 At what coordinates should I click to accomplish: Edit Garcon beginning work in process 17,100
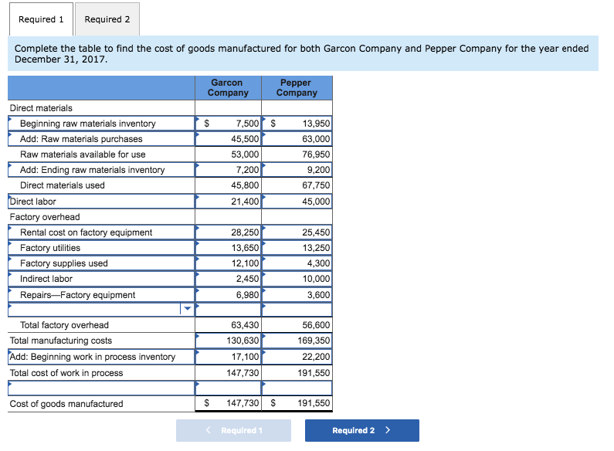click(x=229, y=357)
